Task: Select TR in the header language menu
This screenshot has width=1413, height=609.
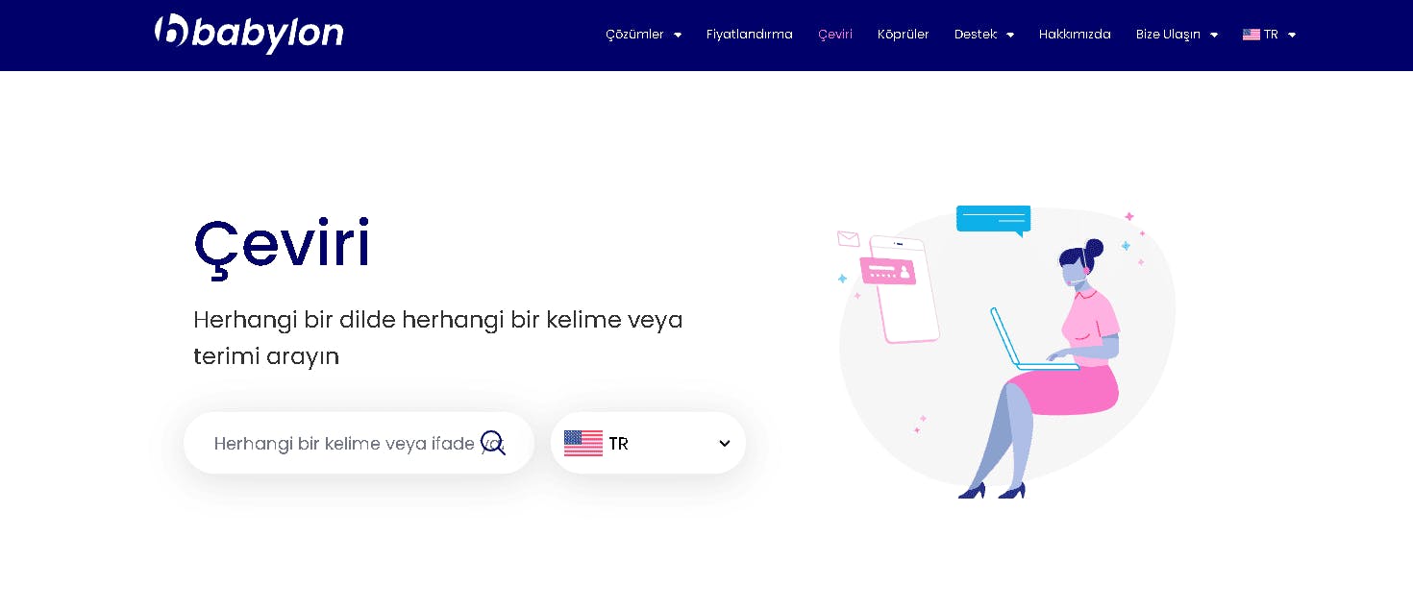Action: click(x=1271, y=35)
